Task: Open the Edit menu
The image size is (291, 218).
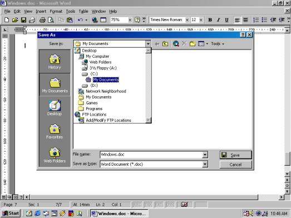Action: point(17,12)
